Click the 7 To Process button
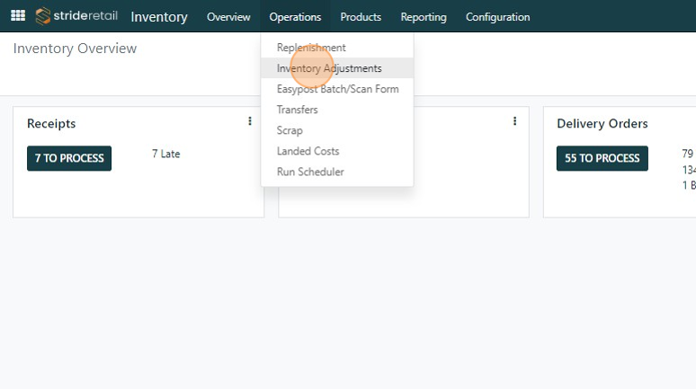696x389 pixels. [69, 158]
